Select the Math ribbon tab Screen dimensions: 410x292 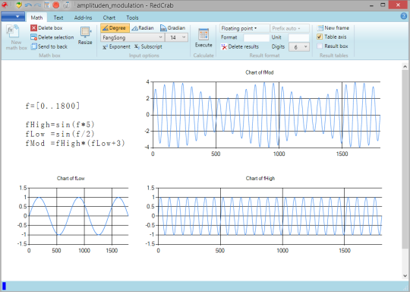pos(36,17)
